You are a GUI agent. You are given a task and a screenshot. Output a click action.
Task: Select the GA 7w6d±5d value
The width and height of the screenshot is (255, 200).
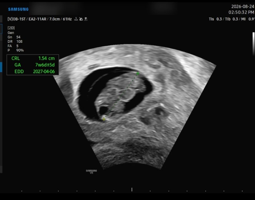45,65
